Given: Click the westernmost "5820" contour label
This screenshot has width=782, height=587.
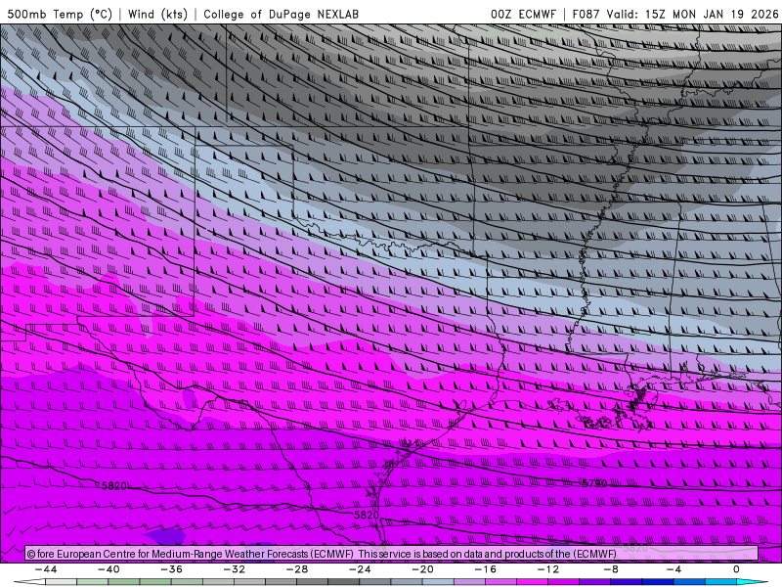Looking at the screenshot, I should [113, 485].
